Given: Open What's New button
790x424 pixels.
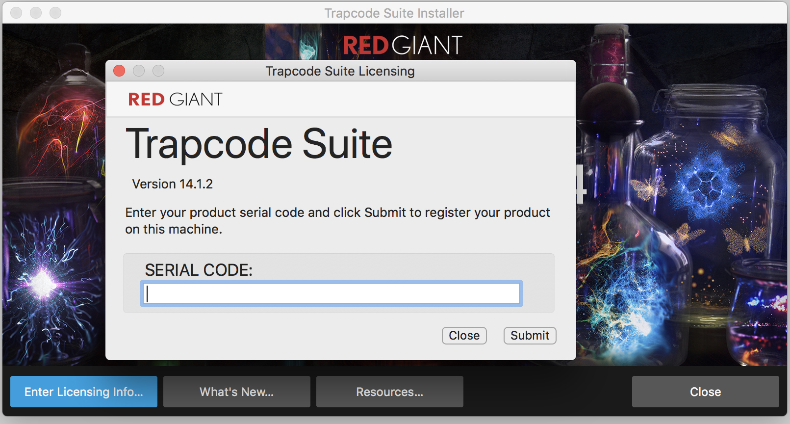Looking at the screenshot, I should pyautogui.click(x=237, y=392).
